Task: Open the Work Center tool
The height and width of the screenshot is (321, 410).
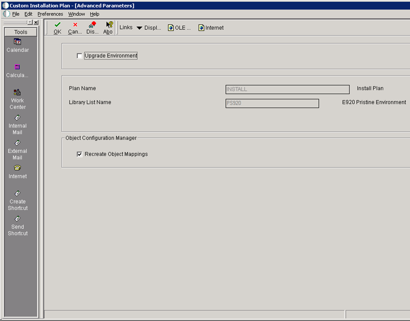Action: [17, 100]
